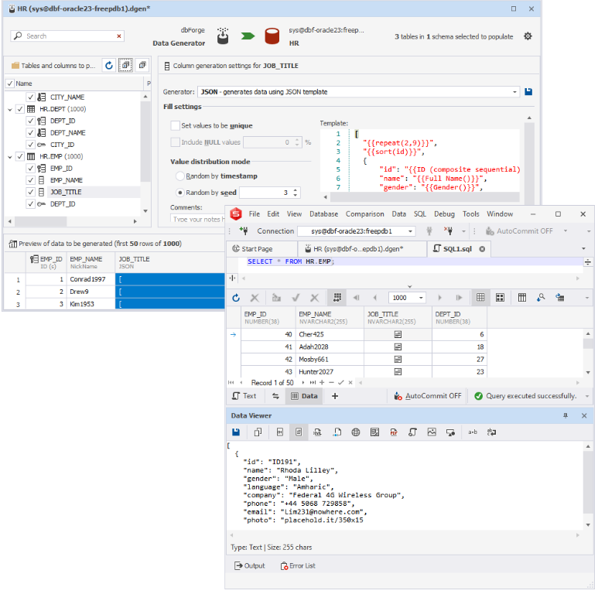Select Random by timestamp option
This screenshot has width=598, height=594.
pyautogui.click(x=180, y=176)
